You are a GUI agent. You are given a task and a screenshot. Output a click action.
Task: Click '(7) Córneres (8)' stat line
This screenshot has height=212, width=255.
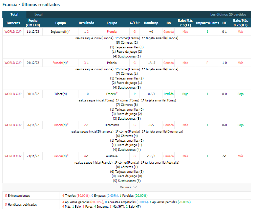(x=127, y=105)
